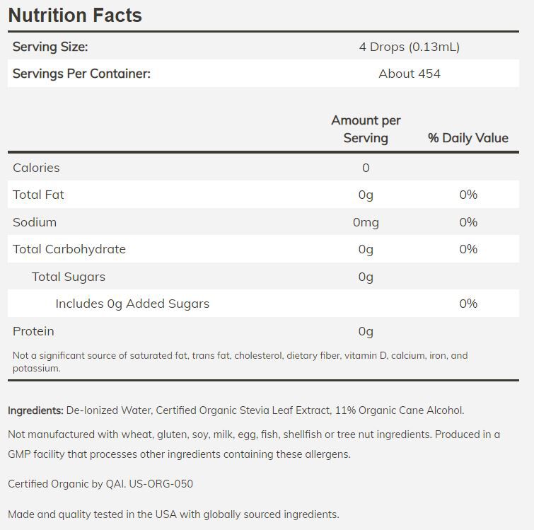Click the Serving Size label
Image resolution: width=534 pixels, height=530 pixels.
click(50, 47)
